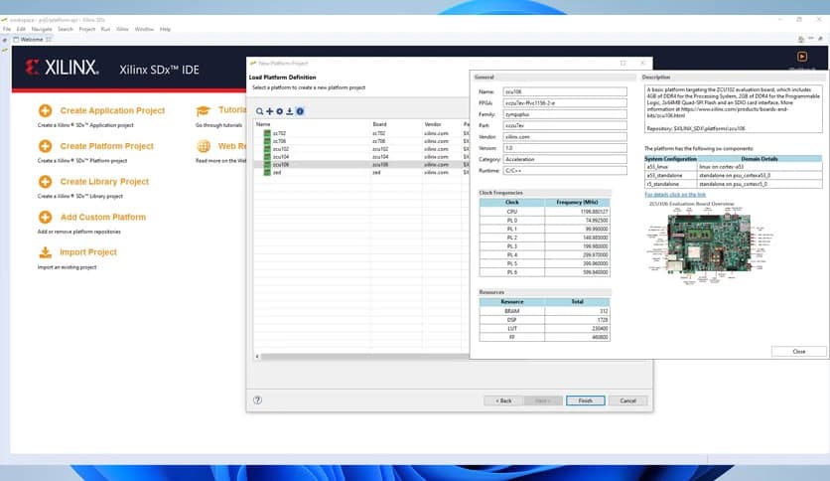Click the Create Library Project link
Screen dimensions: 830x481
104,181
